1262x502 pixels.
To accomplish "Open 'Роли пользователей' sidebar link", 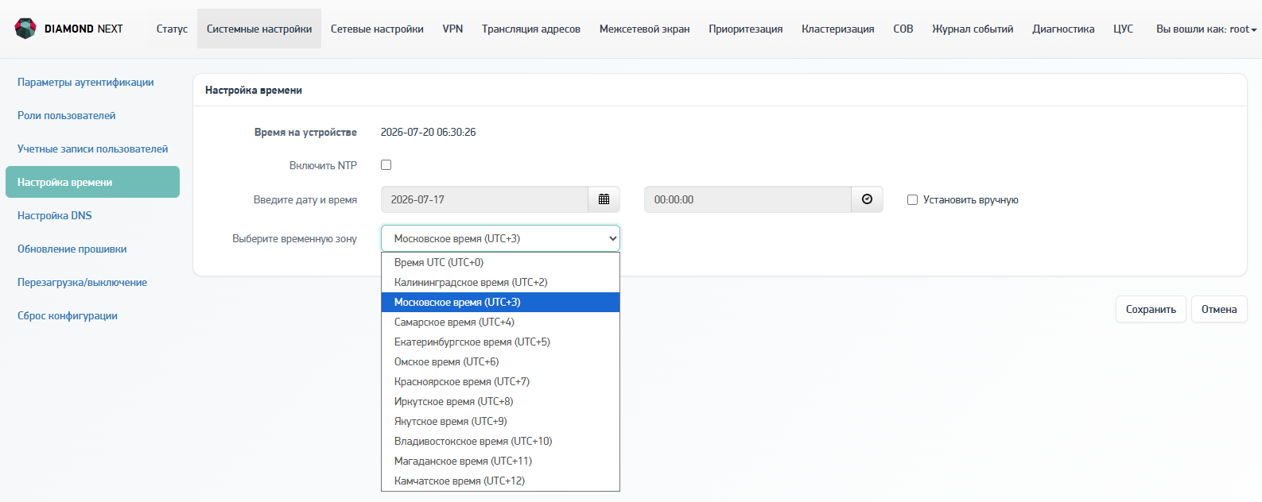I will pos(67,115).
